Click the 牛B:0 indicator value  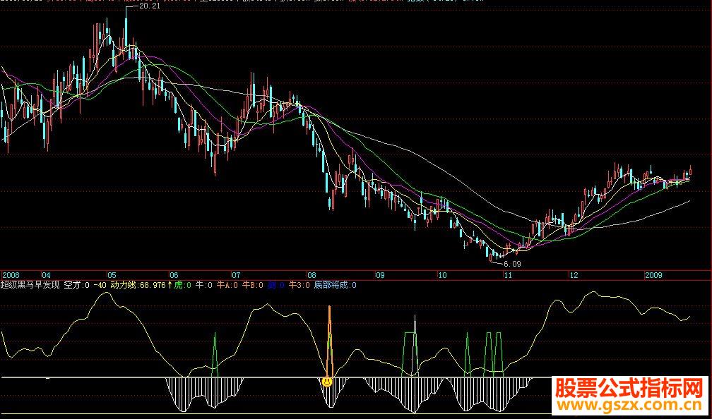click(252, 285)
